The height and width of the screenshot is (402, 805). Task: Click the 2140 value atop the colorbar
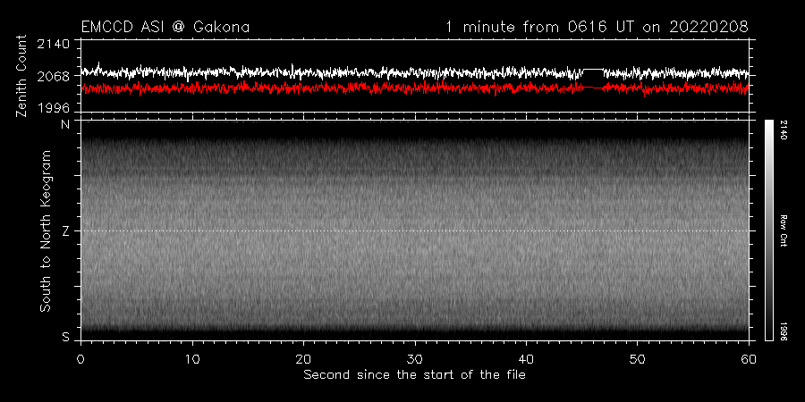(x=784, y=130)
